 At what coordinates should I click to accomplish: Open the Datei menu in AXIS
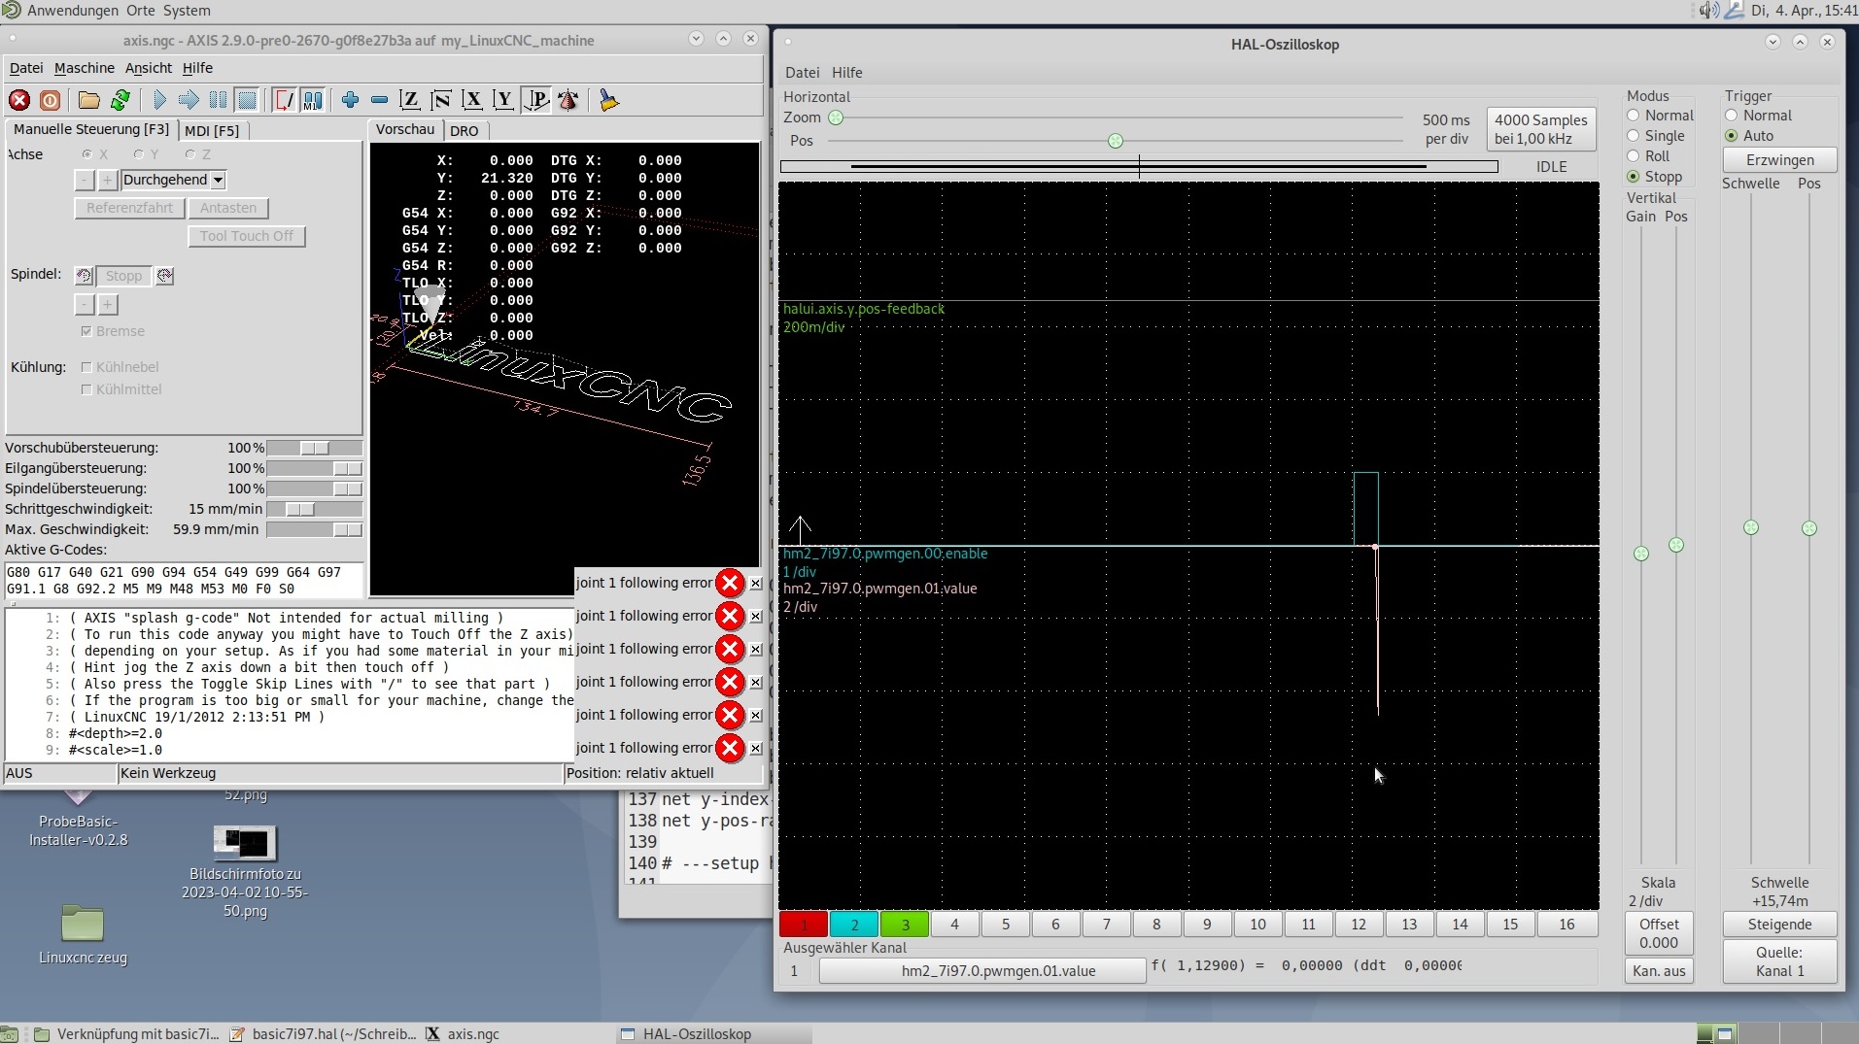click(x=26, y=68)
